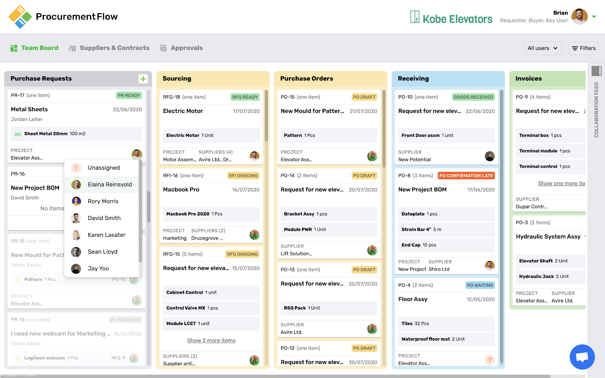Select the Dateplate item row
The width and height of the screenshot is (605, 378).
(447, 214)
